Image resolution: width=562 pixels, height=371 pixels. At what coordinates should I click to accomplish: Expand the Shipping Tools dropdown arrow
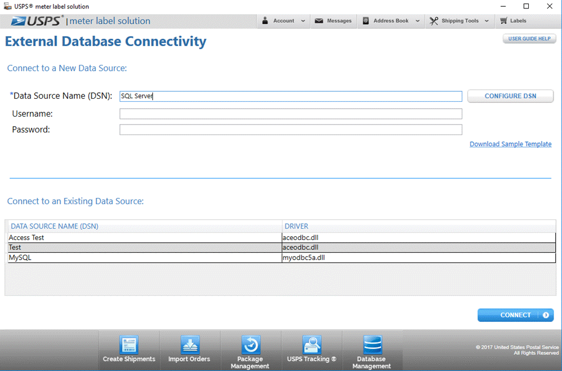pos(487,21)
